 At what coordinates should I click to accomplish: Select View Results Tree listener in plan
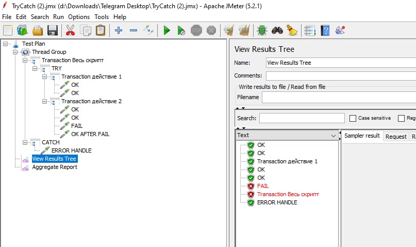tap(55, 159)
